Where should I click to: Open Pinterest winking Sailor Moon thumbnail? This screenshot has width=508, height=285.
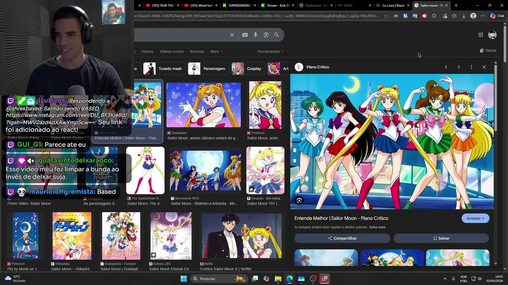[x=265, y=105]
